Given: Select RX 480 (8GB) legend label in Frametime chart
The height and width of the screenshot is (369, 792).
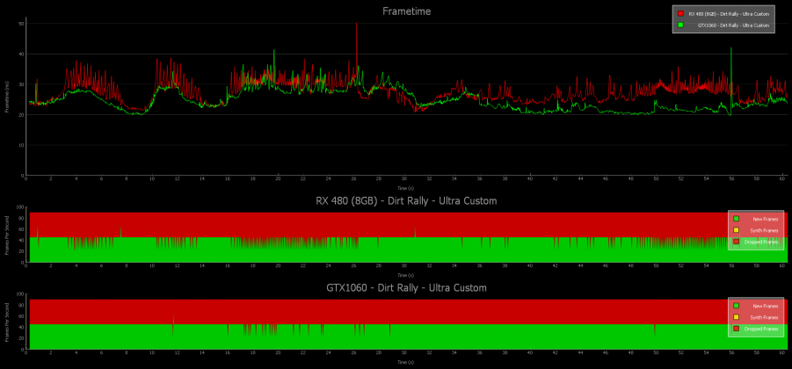Looking at the screenshot, I should [x=729, y=13].
